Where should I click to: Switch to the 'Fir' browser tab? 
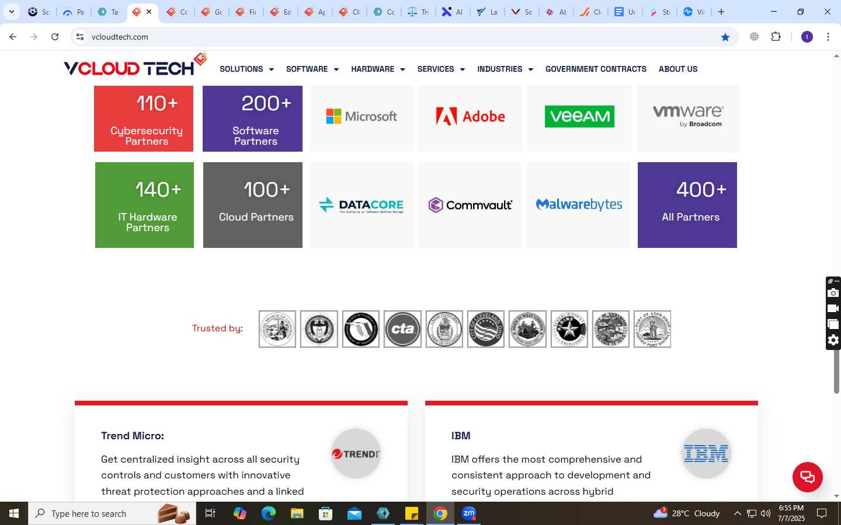point(246,12)
